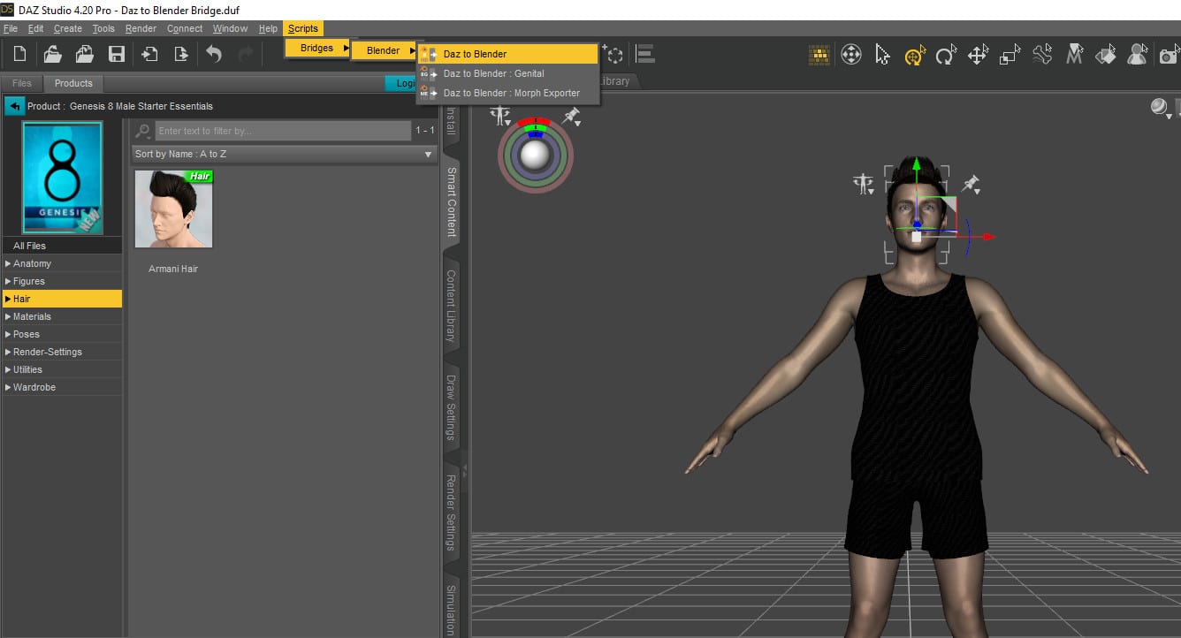Viewport: 1181px width, 638px height.
Task: Open pin menu beside character head
Action: coord(971,184)
